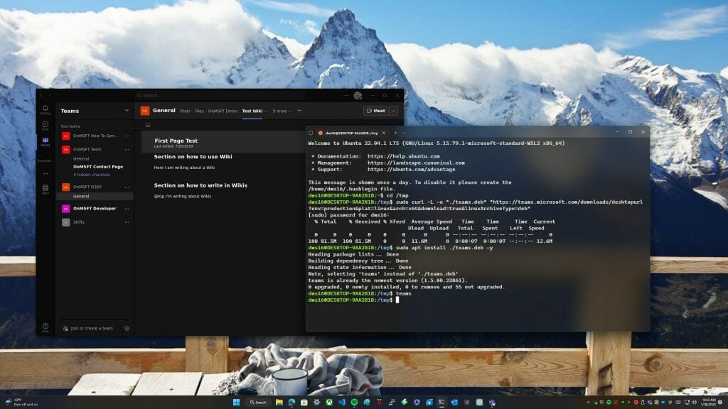This screenshot has width=728, height=409.
Task: Open the Test Wiki tab dropdown chevron
Action: (265, 111)
